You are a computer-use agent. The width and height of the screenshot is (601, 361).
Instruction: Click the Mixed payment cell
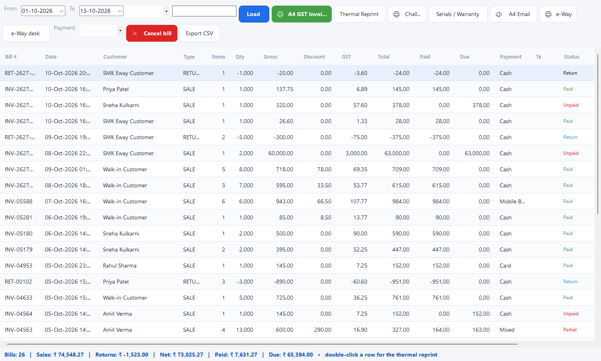coord(507,330)
